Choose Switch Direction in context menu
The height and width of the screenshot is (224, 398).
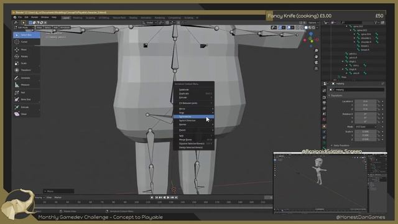193,121
